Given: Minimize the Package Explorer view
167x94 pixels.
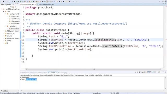Looking at the screenshot, I should coord(16,4).
